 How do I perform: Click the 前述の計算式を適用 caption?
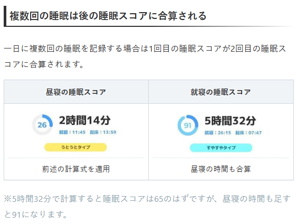coord(76,169)
